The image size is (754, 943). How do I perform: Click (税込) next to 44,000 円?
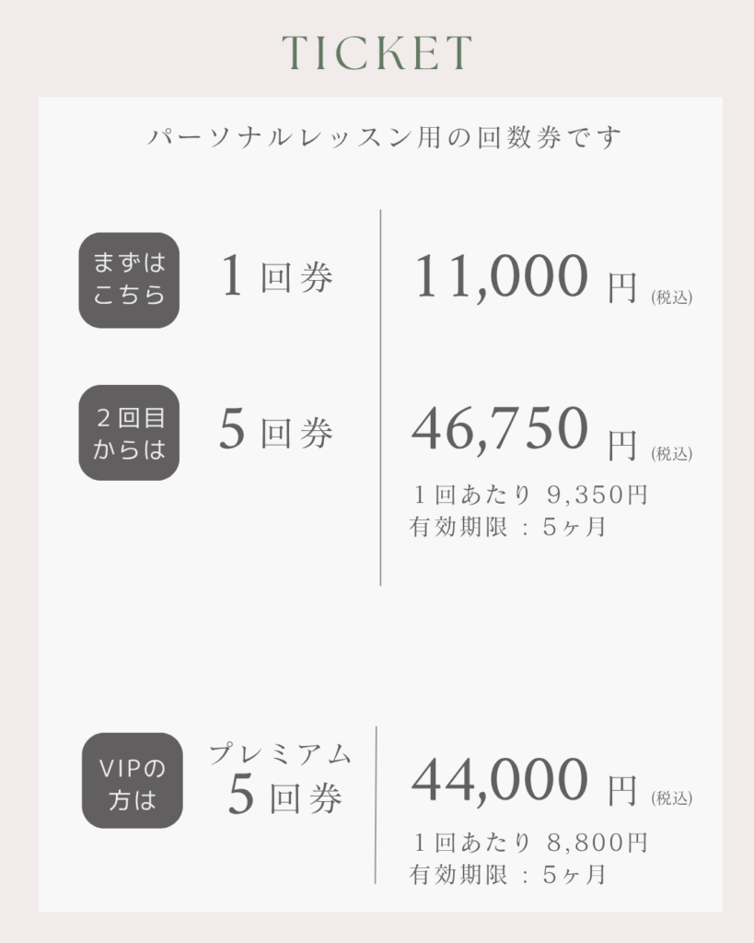[672, 798]
